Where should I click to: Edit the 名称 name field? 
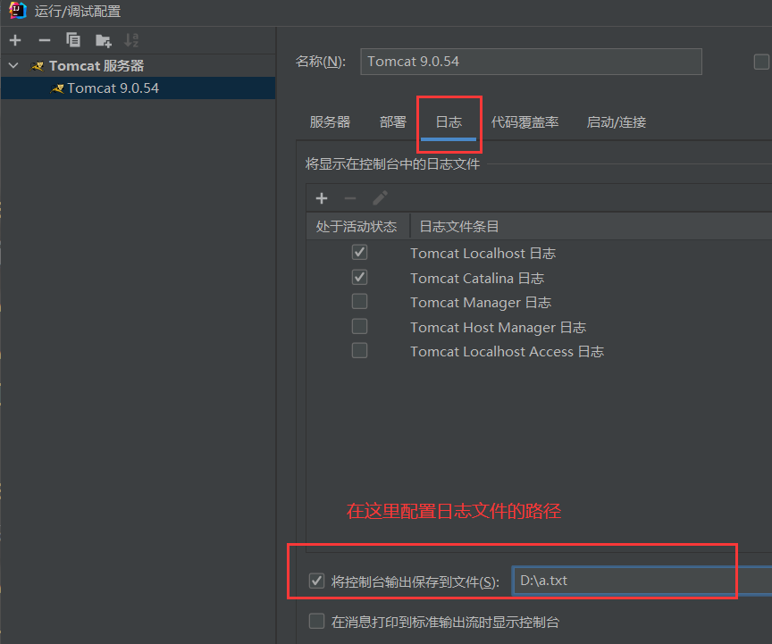[x=531, y=62]
